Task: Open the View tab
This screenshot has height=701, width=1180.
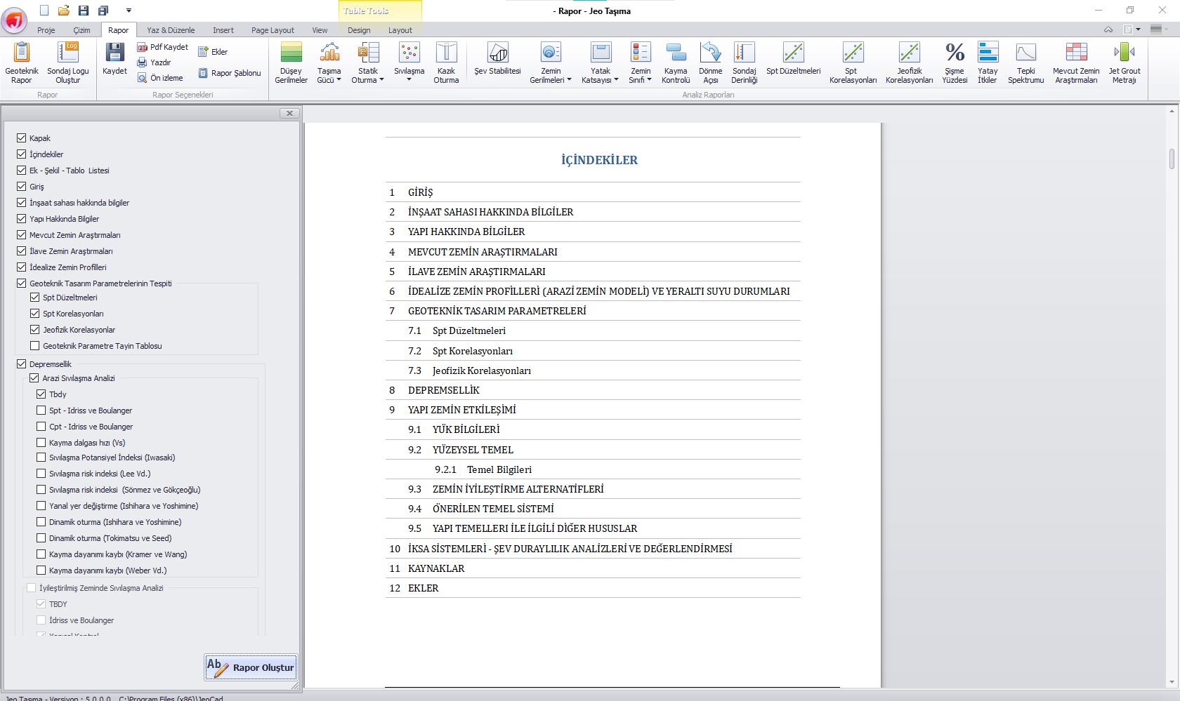Action: (x=320, y=30)
